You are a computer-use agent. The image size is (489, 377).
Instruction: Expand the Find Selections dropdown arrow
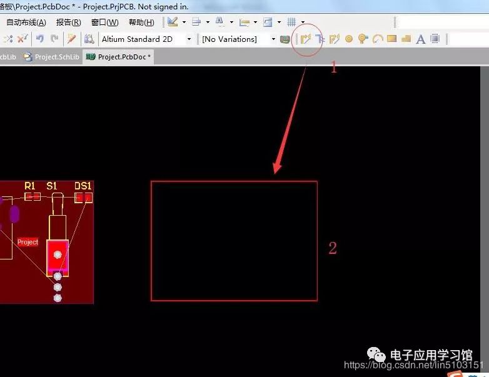pyautogui.click(x=231, y=22)
